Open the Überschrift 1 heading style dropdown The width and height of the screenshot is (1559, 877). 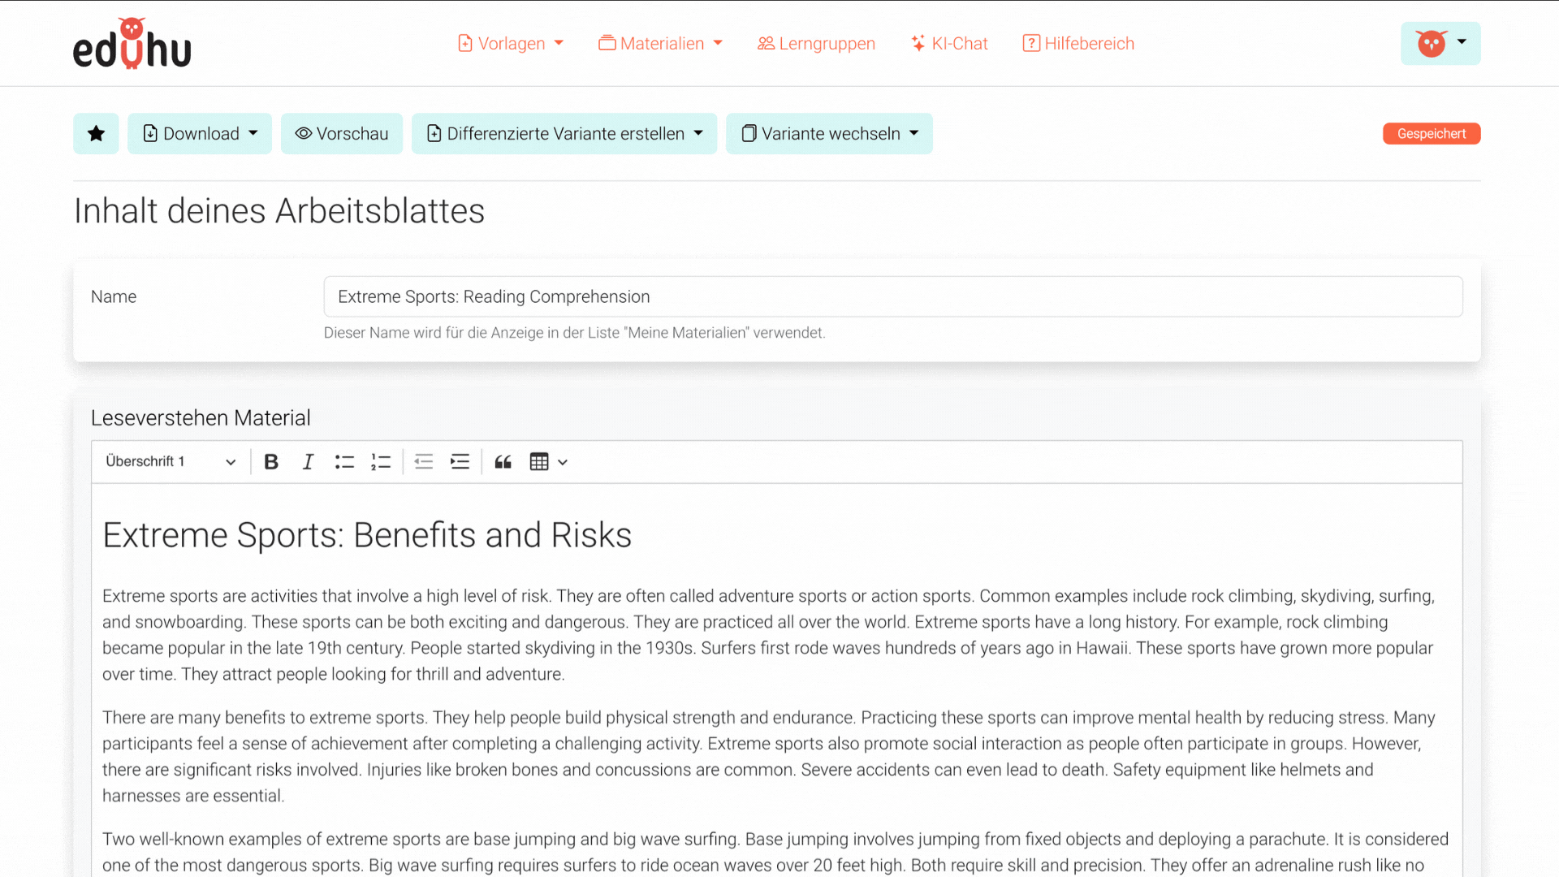171,462
